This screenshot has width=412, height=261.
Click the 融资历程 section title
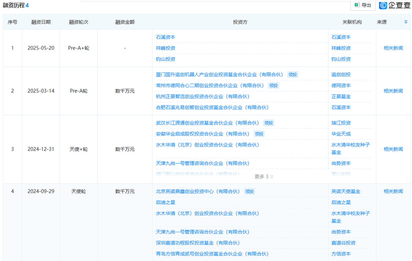[x=14, y=5]
